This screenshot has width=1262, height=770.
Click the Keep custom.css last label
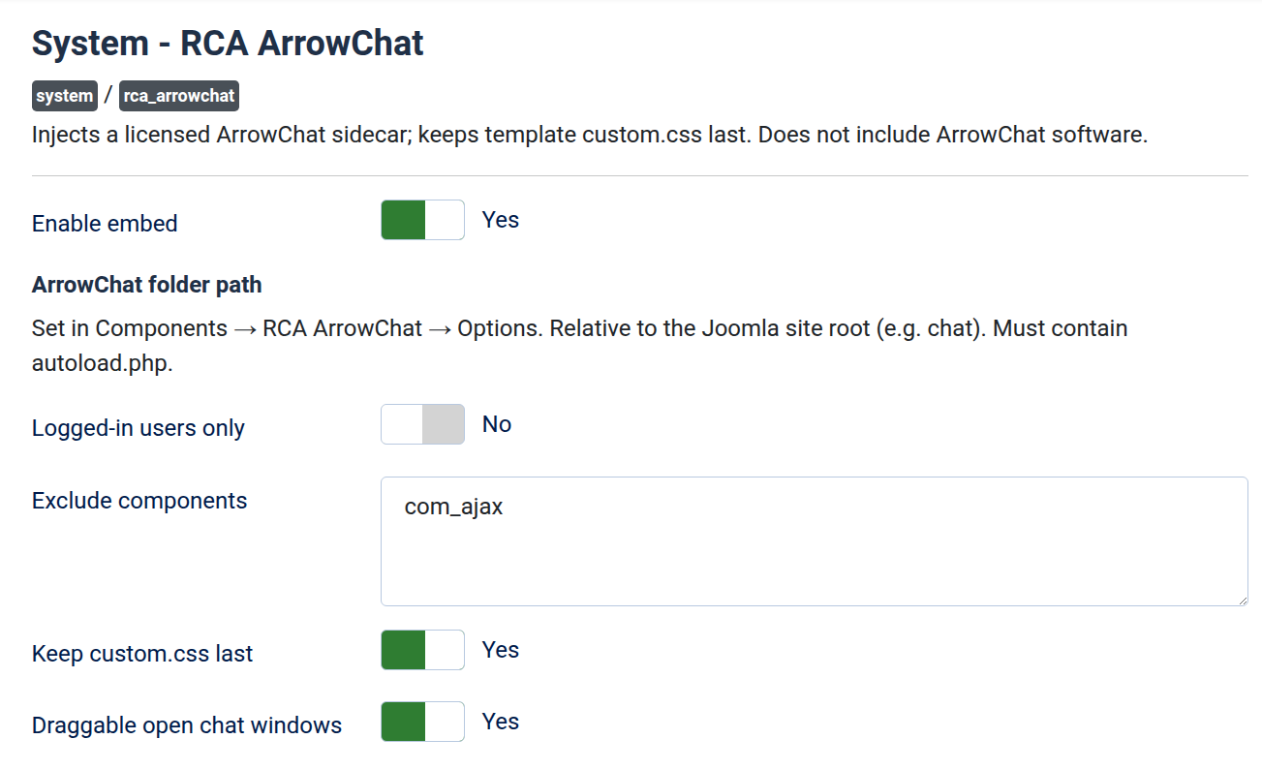142,654
